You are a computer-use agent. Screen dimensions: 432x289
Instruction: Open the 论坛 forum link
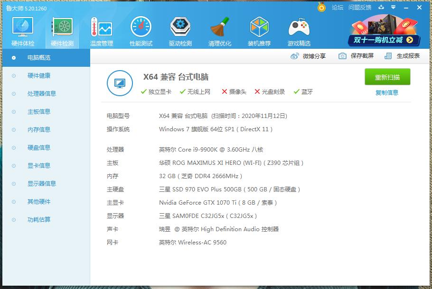(338, 8)
